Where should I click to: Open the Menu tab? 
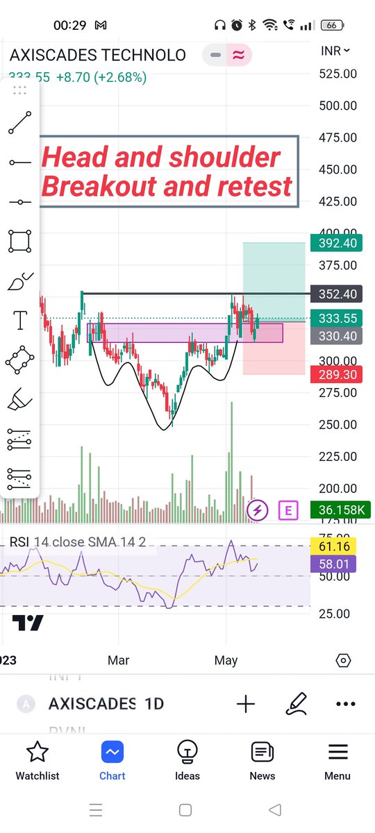point(337,761)
